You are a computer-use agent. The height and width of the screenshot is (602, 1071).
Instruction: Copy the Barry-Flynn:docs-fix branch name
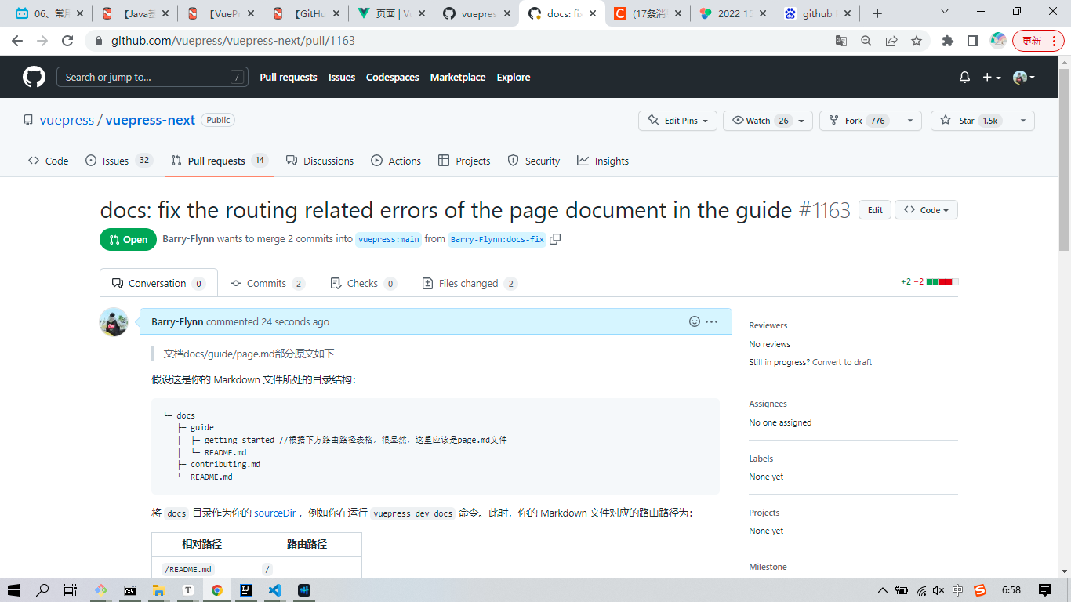click(x=555, y=239)
